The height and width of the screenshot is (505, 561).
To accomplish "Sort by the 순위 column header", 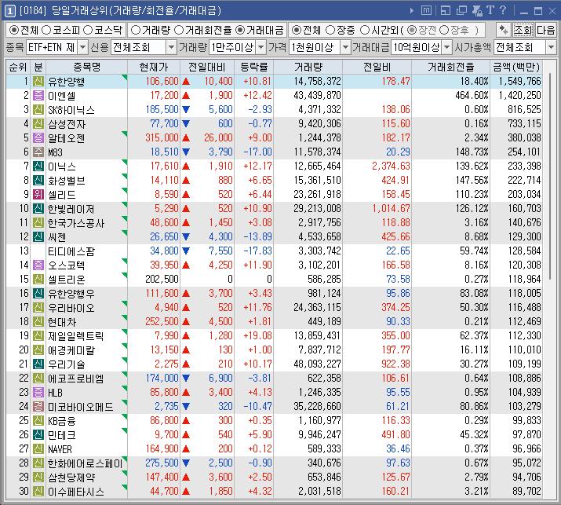I will point(18,67).
